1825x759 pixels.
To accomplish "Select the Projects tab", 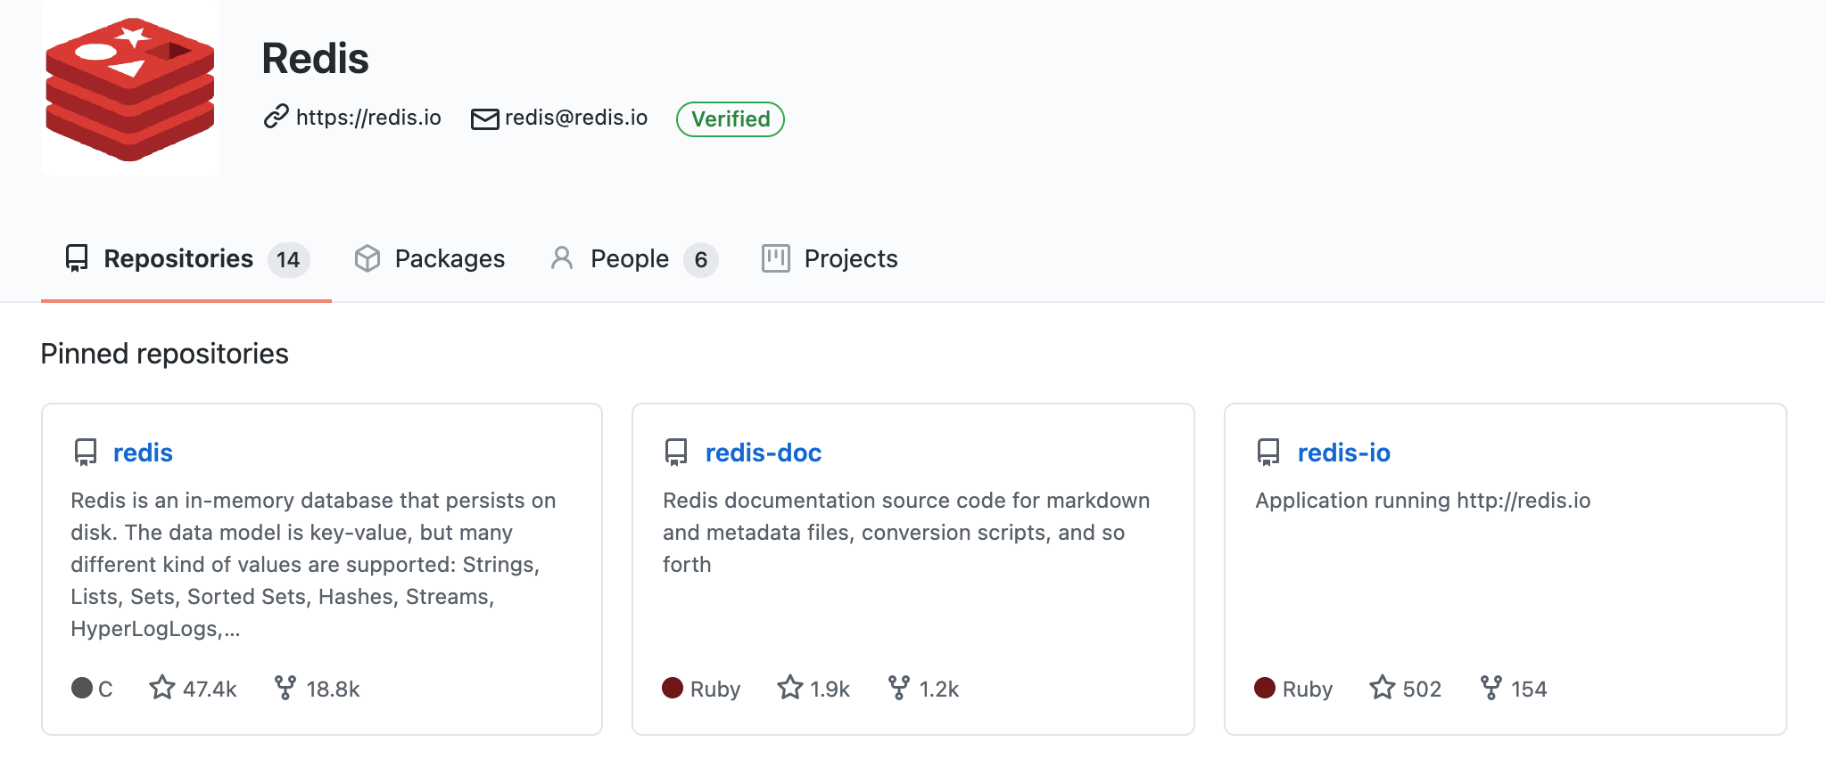I will pyautogui.click(x=830, y=259).
